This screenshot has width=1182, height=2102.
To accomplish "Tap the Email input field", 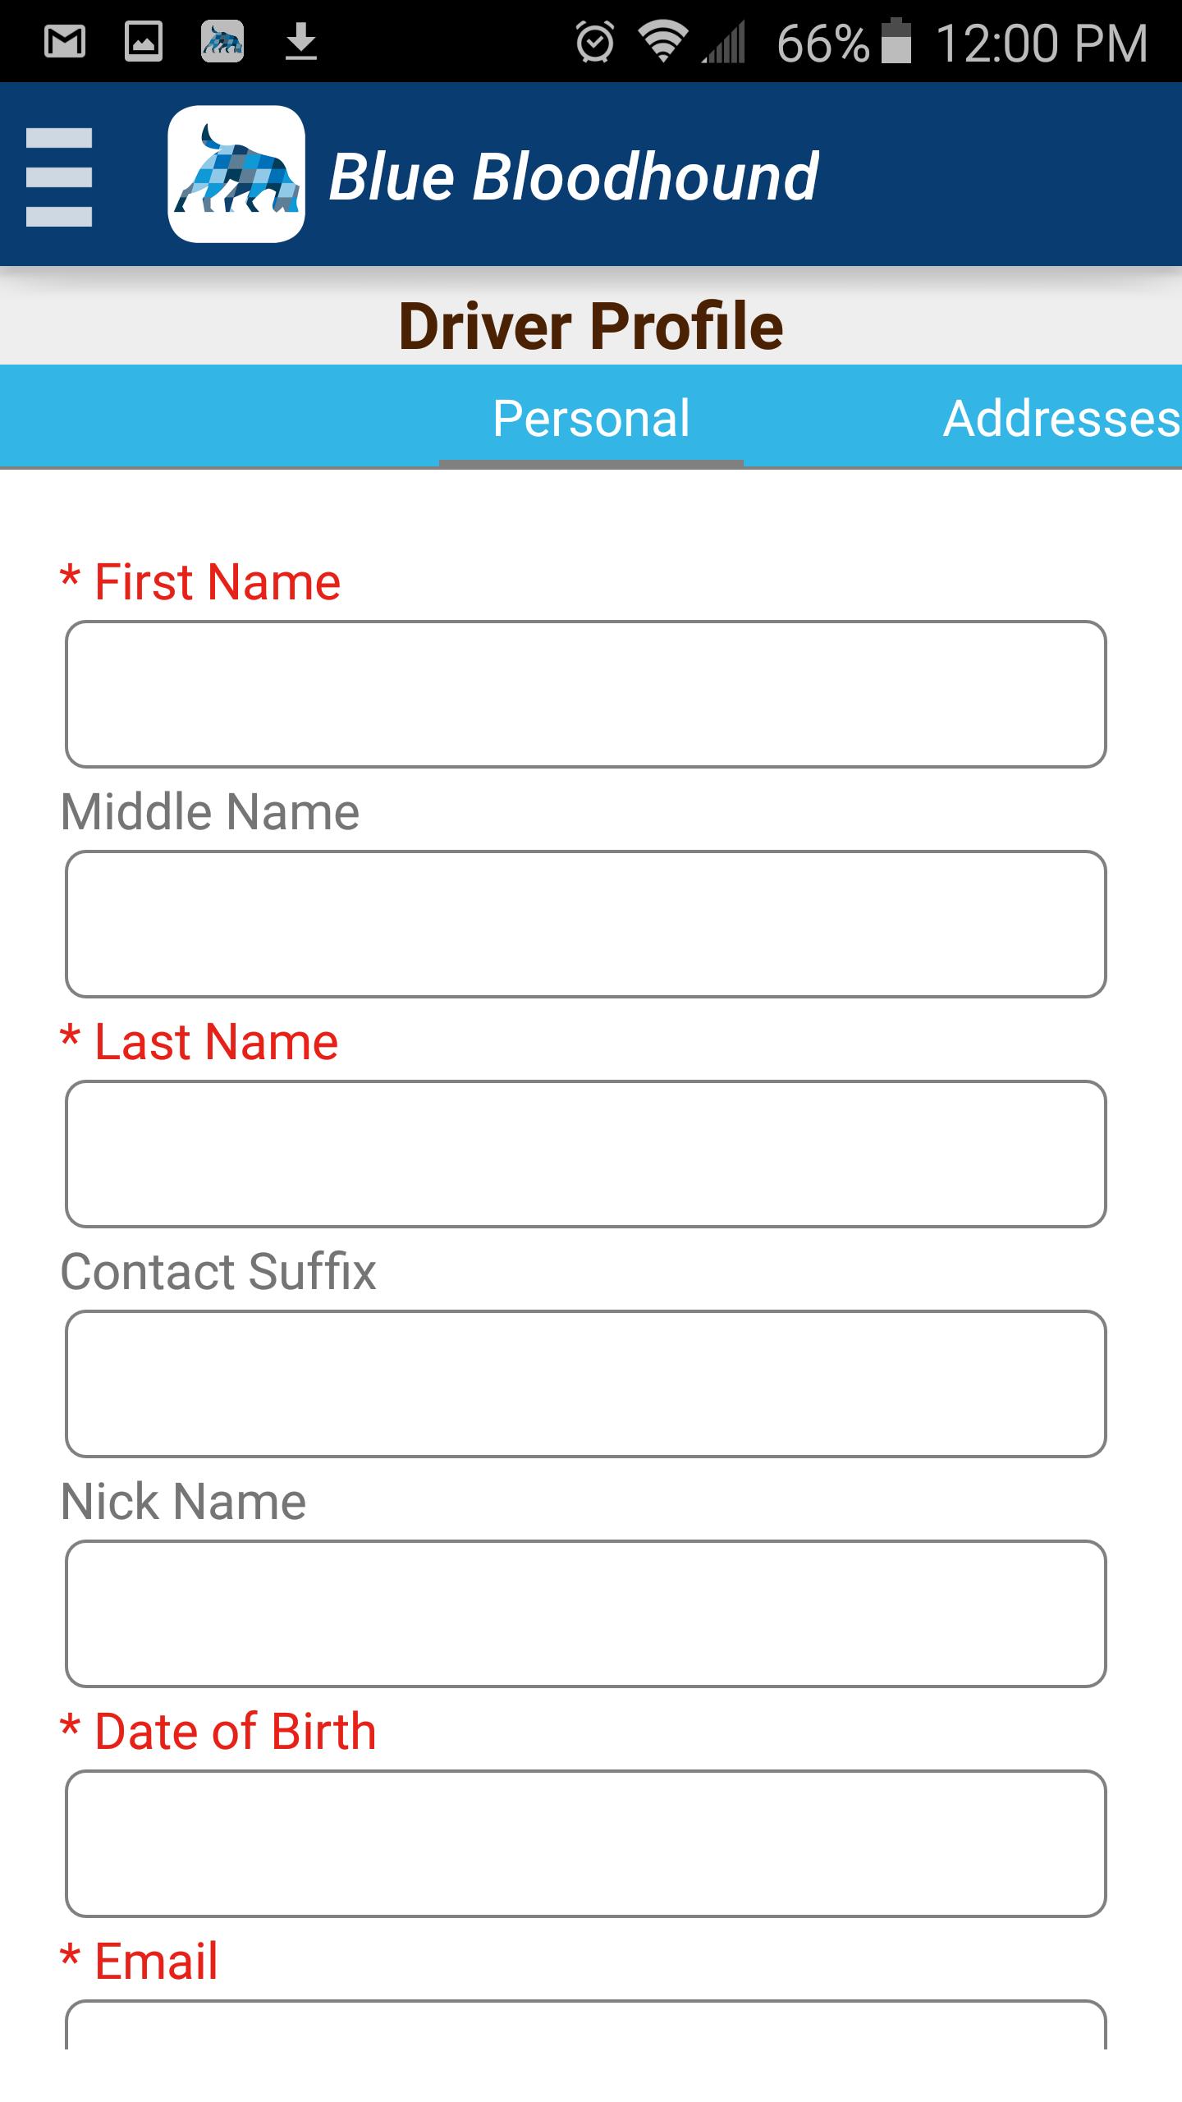I will pyautogui.click(x=586, y=2026).
